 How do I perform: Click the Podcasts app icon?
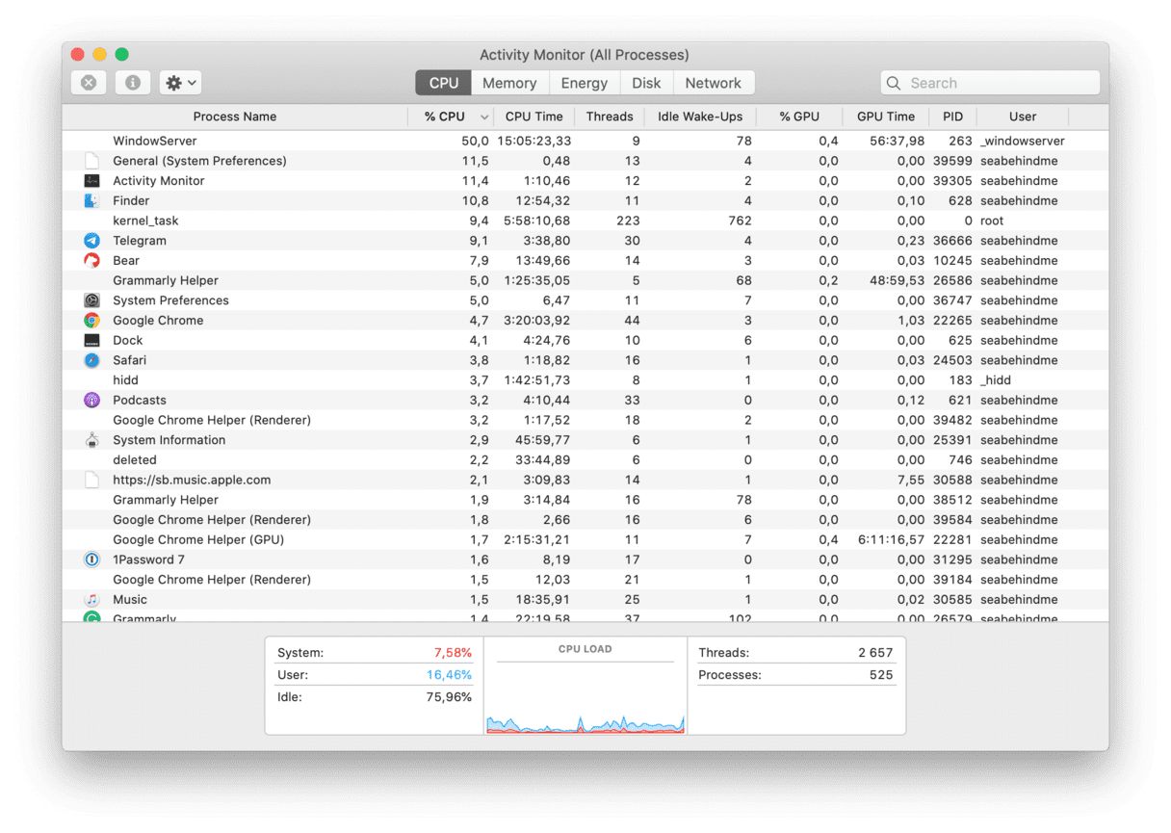[91, 400]
